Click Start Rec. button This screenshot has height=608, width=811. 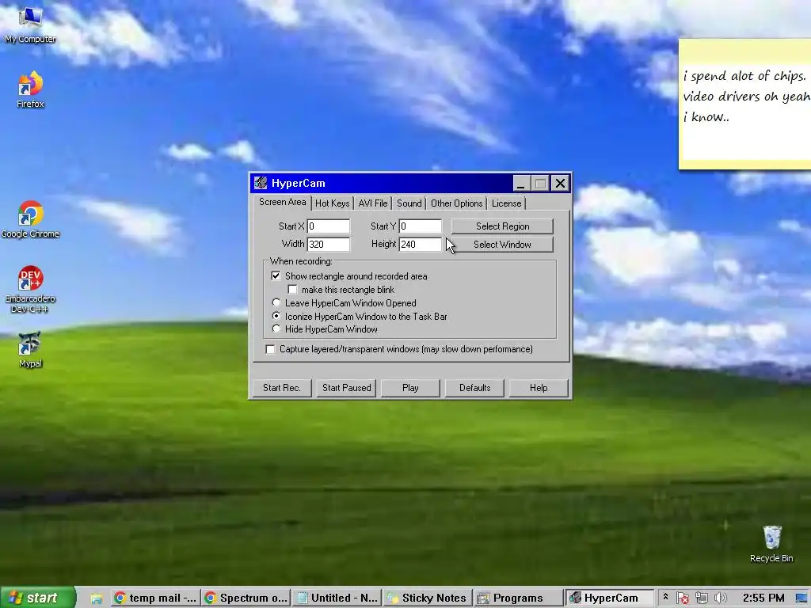pos(282,388)
